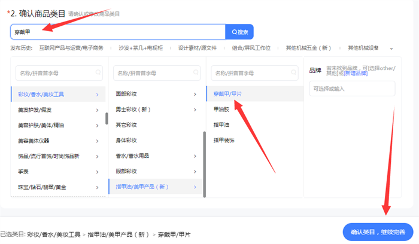The image size is (419, 244).
Task: Select 指甲油 category item
Action: (221, 125)
